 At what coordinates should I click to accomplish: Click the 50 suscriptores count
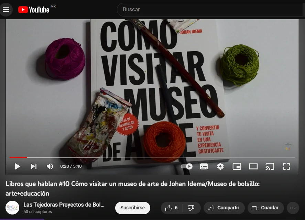(38, 212)
